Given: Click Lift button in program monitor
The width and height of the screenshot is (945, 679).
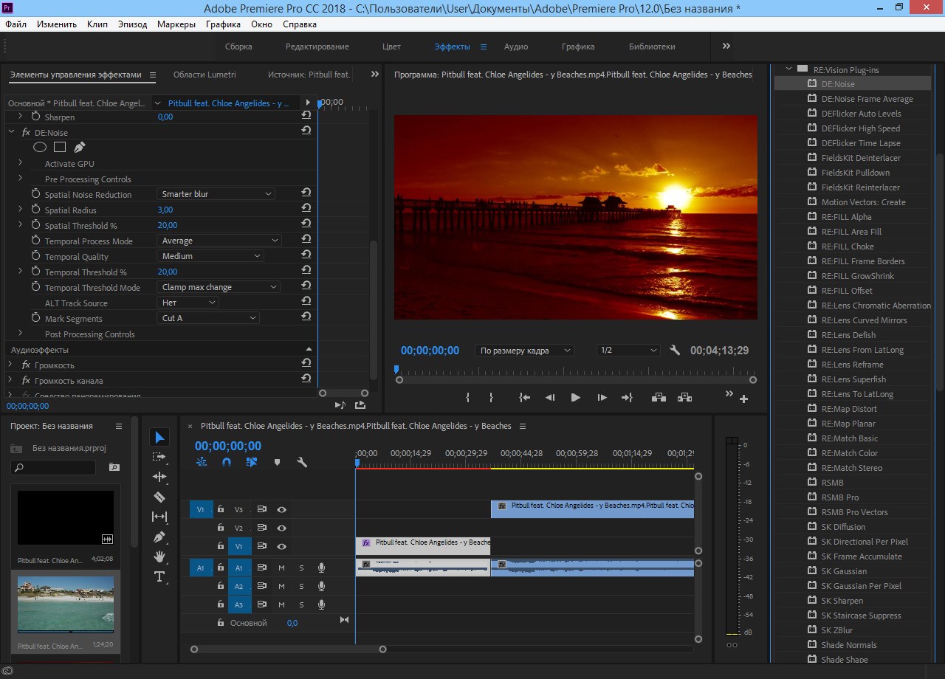Looking at the screenshot, I should 659,397.
